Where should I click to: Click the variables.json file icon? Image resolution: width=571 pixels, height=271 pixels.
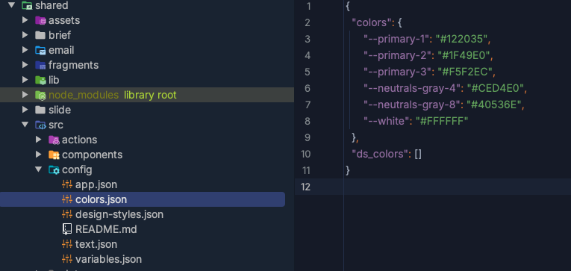pos(67,259)
